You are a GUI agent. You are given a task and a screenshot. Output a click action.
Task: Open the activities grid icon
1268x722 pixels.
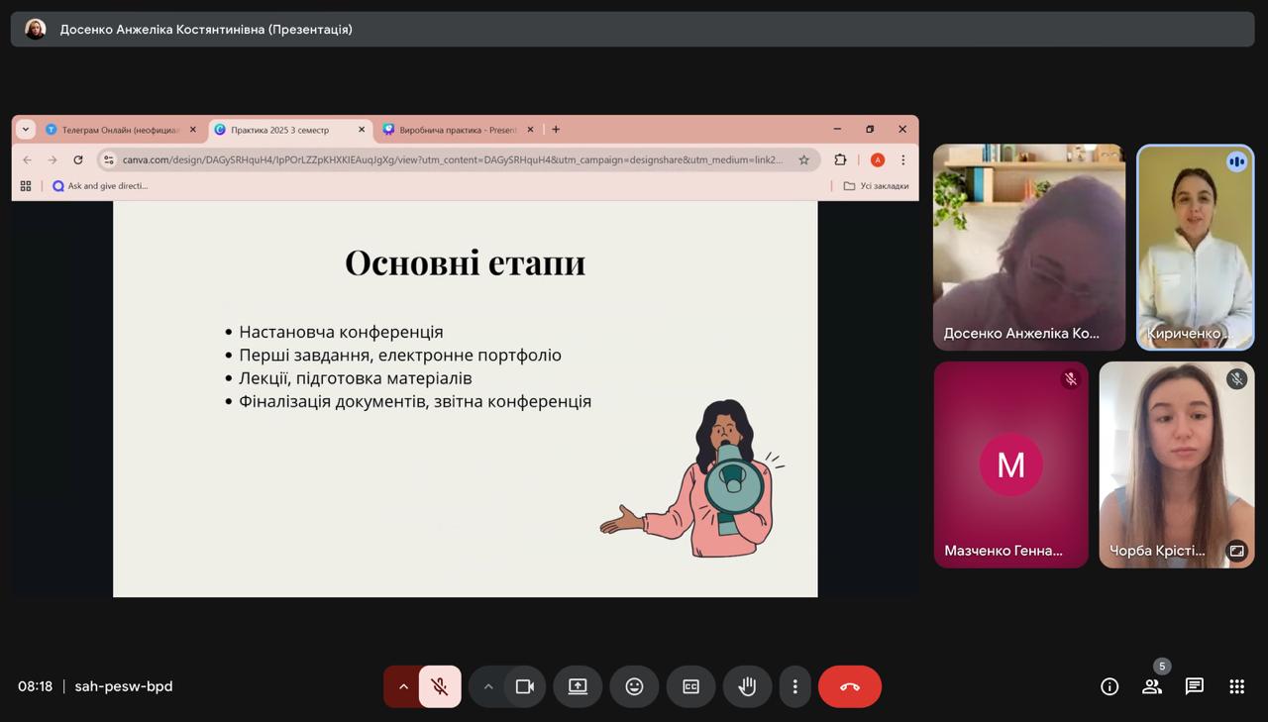tap(1236, 686)
